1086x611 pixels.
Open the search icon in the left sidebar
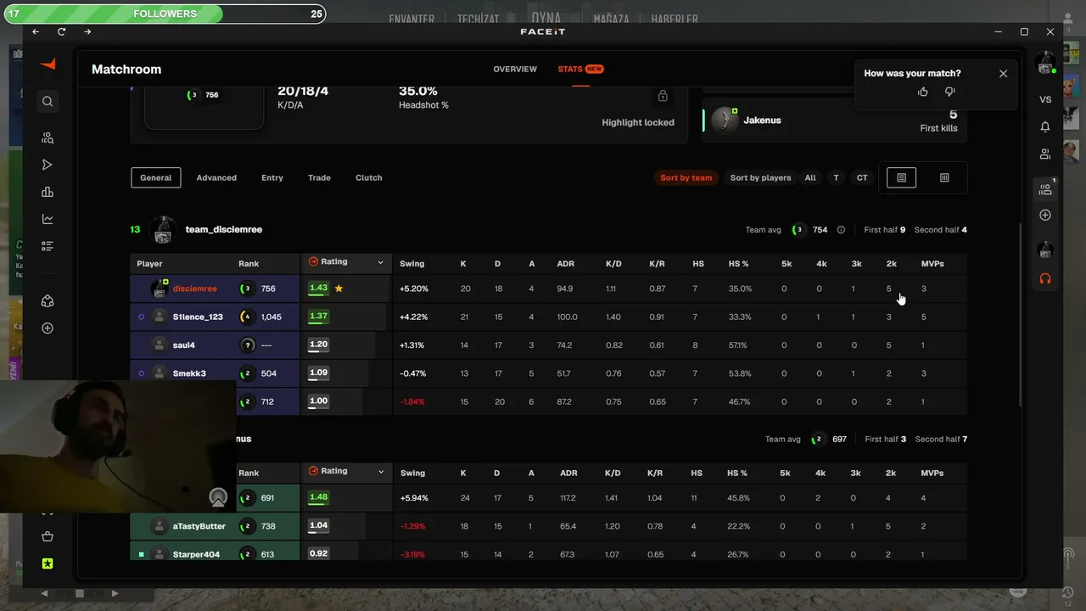(x=48, y=101)
